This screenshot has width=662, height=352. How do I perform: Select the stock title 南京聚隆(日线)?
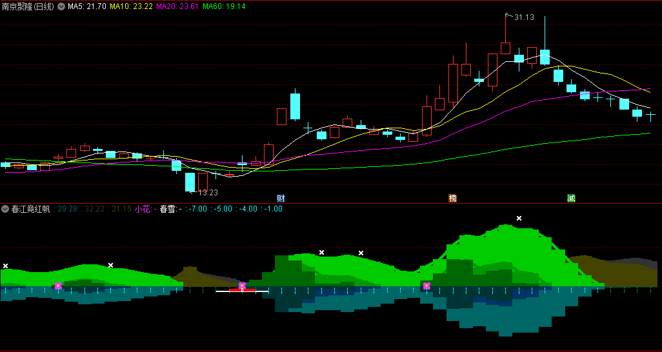click(x=28, y=6)
